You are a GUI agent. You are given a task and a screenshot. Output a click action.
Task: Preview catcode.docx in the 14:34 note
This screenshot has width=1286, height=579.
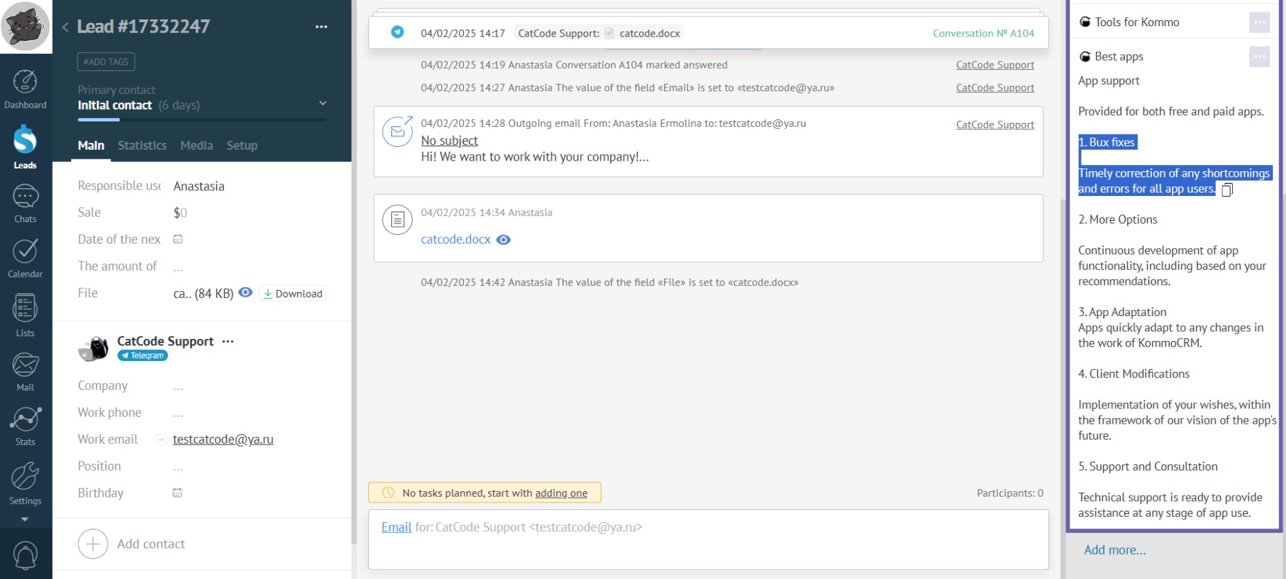504,239
